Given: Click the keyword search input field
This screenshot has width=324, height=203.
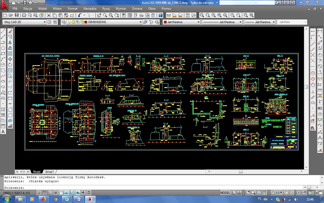Looking at the screenshot, I should (247, 3).
